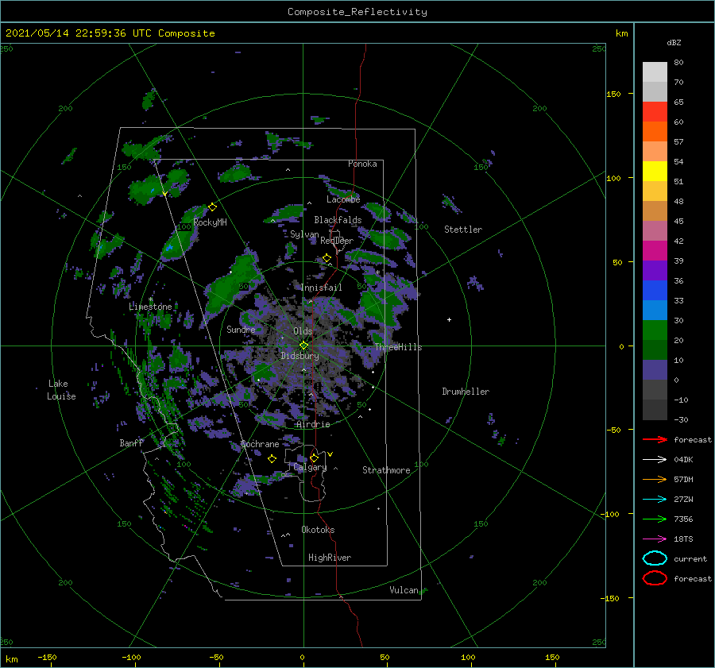Click the yellow diamond marker west of Calgary
The height and width of the screenshot is (668, 715).
(272, 458)
